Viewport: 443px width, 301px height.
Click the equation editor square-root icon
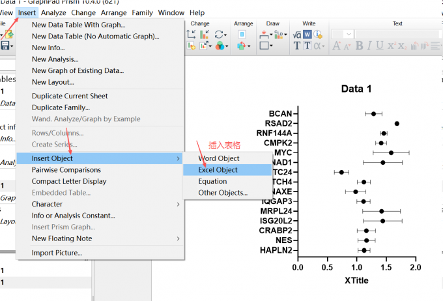(x=296, y=35)
